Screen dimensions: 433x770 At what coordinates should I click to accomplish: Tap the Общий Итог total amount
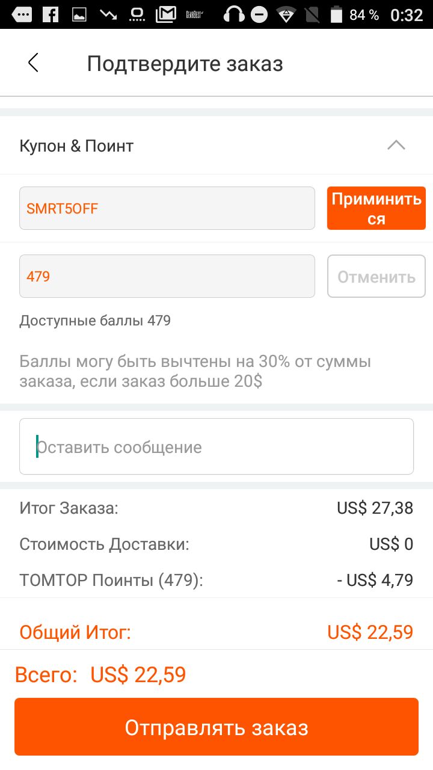point(370,632)
